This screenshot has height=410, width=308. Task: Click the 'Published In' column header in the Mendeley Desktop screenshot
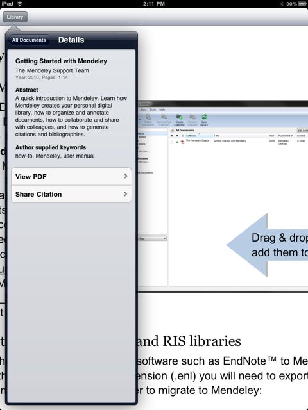click(x=286, y=136)
